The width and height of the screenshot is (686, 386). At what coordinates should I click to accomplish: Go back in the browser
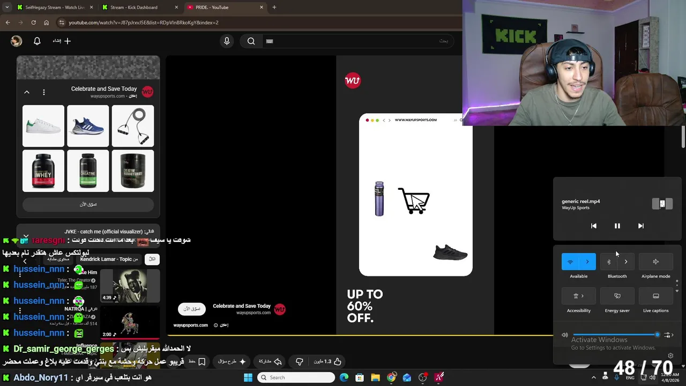(8, 23)
